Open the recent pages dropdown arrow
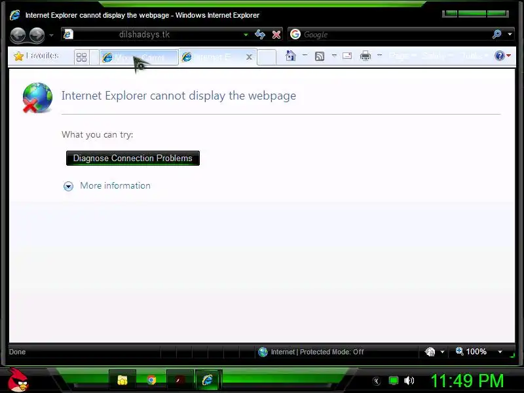524x393 pixels. coord(51,35)
